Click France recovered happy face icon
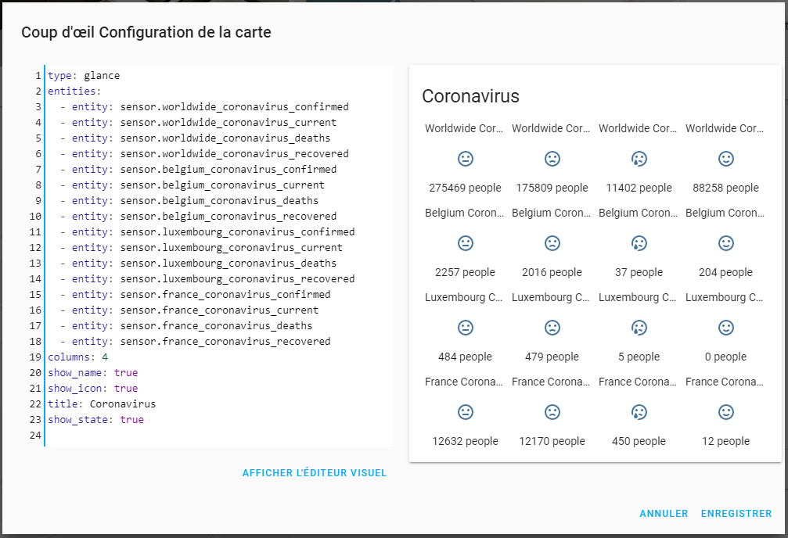The height and width of the screenshot is (538, 788). [725, 412]
